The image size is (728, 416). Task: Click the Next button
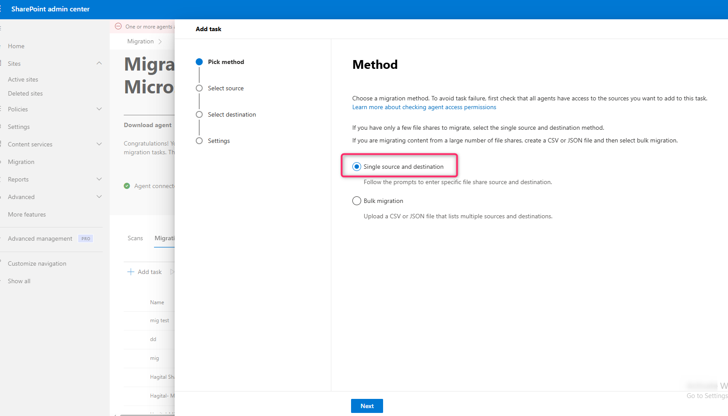point(367,406)
